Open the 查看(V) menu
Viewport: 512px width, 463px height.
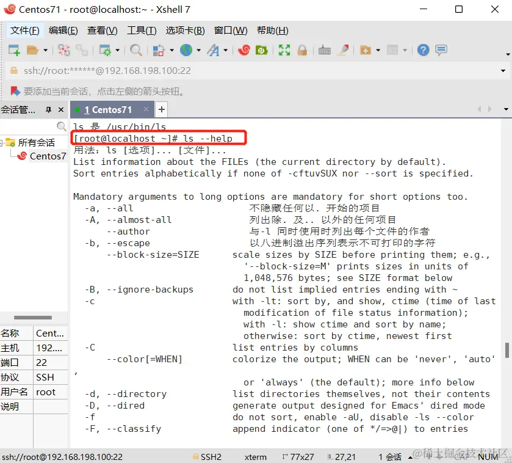102,31
